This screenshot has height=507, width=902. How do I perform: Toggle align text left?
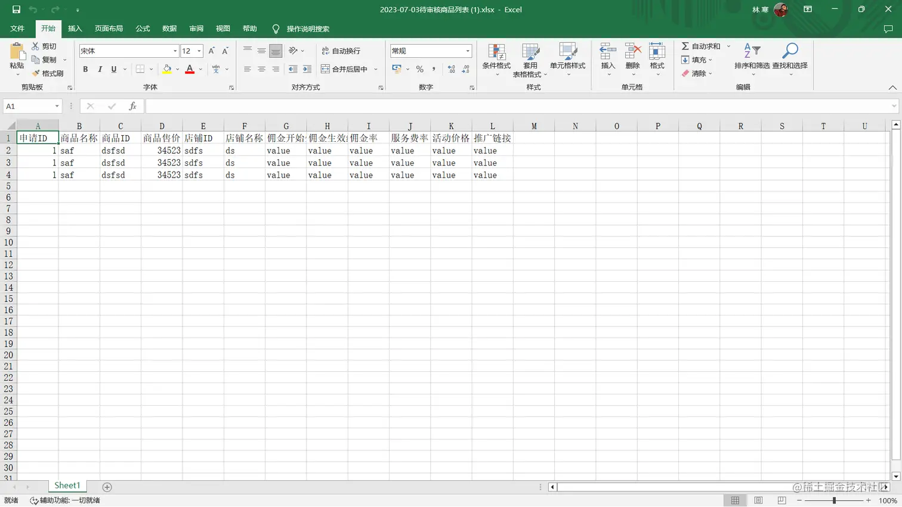[248, 69]
